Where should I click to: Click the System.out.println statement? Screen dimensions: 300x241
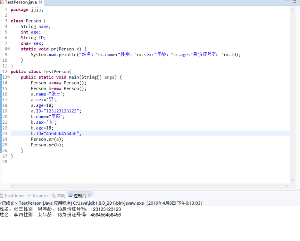[136, 55]
